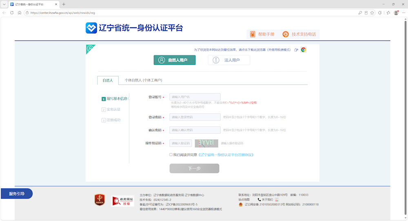Click the 下一步 next button
The height and width of the screenshot is (221, 408).
click(194, 168)
